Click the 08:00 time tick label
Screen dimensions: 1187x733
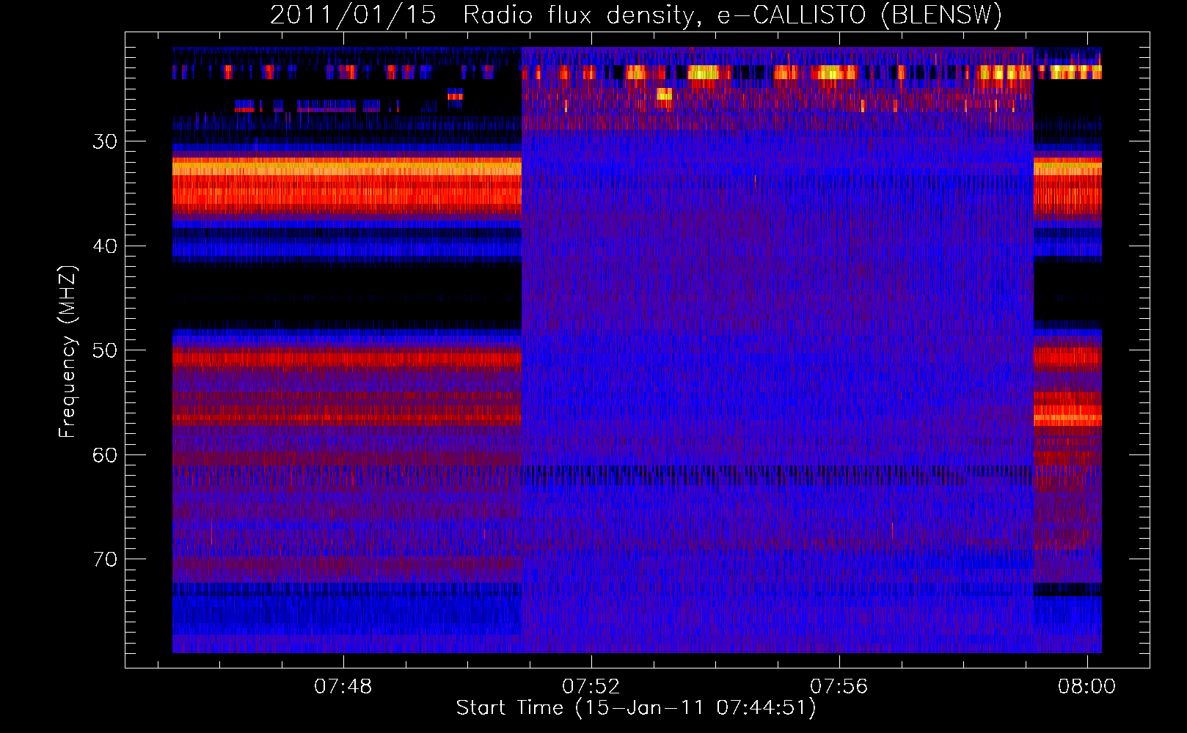click(x=1086, y=687)
